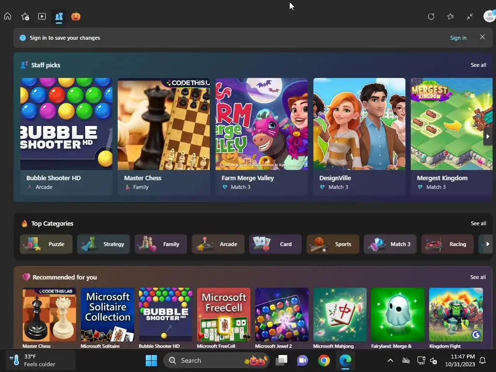Click the Staff picks heading icon
This screenshot has width=496, height=372.
[24, 65]
